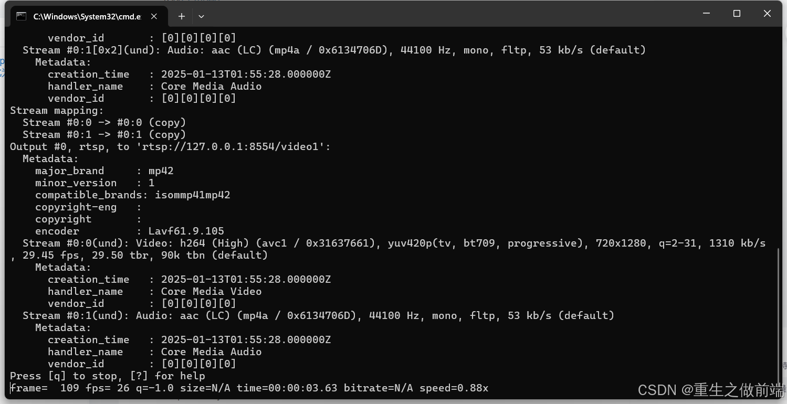The width and height of the screenshot is (787, 404).
Task: Click the rtsp://127.0.0.1:8554/video1 URL
Action: point(231,146)
